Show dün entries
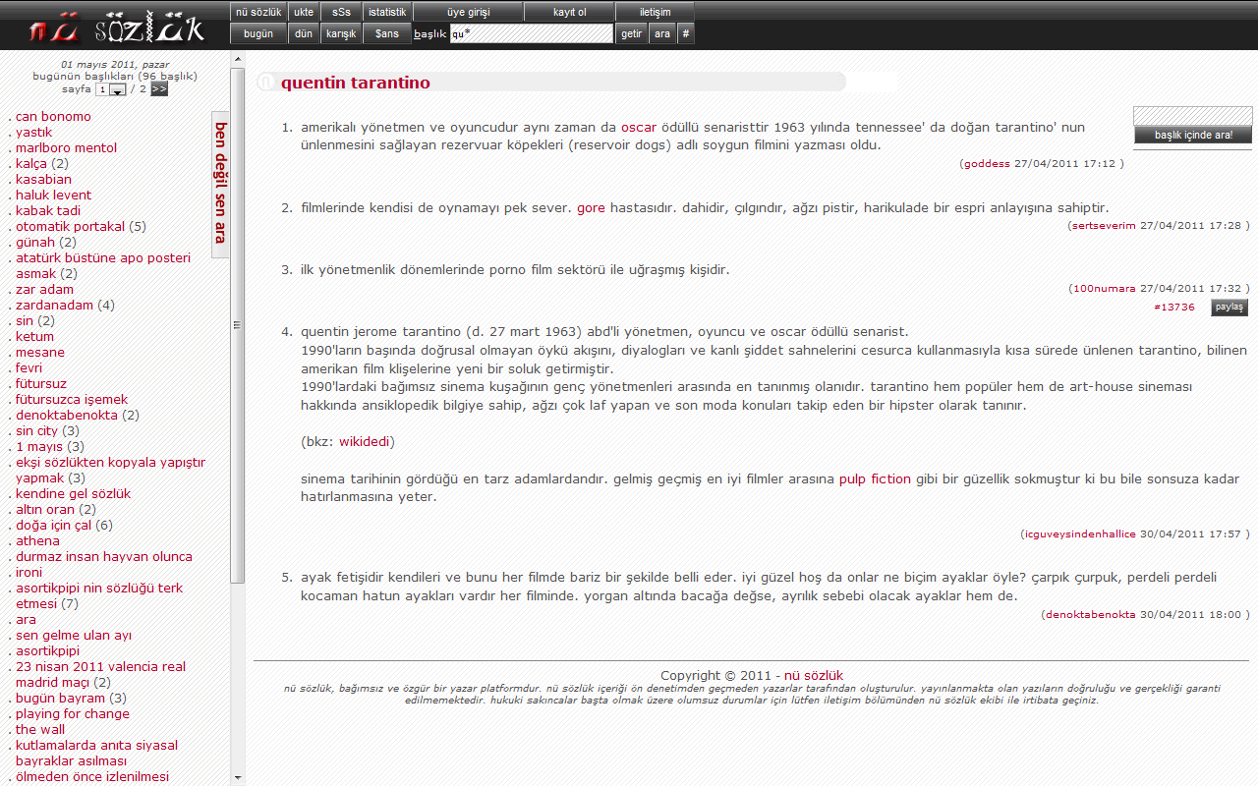The height and width of the screenshot is (786, 1258). (x=304, y=33)
